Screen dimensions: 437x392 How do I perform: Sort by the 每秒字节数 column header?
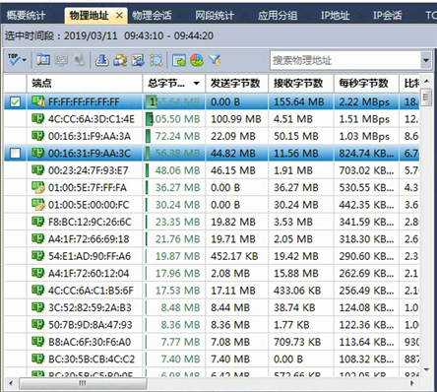point(366,84)
